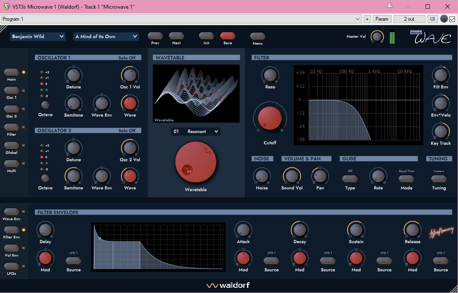Open the Benjamin Wild bank dropdown

pos(38,36)
